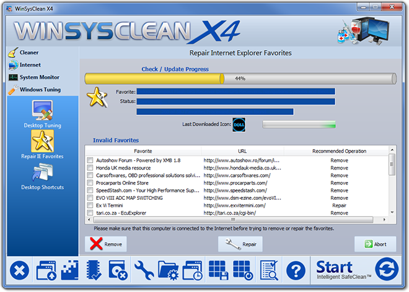Check the Procarparts Online Store checkbox
This screenshot has width=409, height=292.
click(90, 183)
